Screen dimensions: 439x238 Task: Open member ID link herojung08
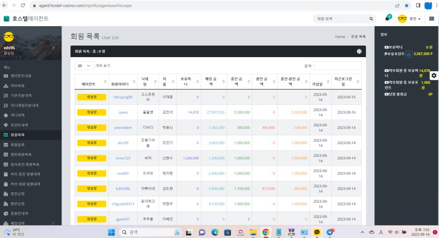(x=123, y=97)
